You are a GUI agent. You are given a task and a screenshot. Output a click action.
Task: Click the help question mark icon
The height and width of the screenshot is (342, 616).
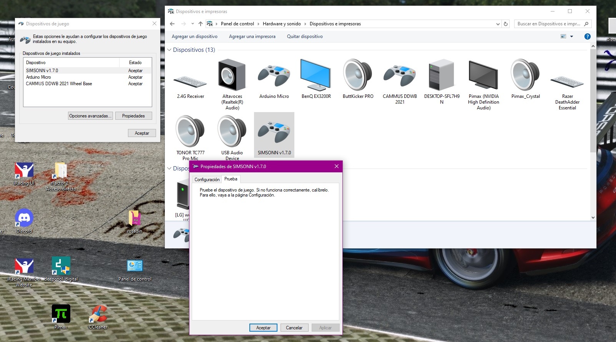pyautogui.click(x=587, y=36)
